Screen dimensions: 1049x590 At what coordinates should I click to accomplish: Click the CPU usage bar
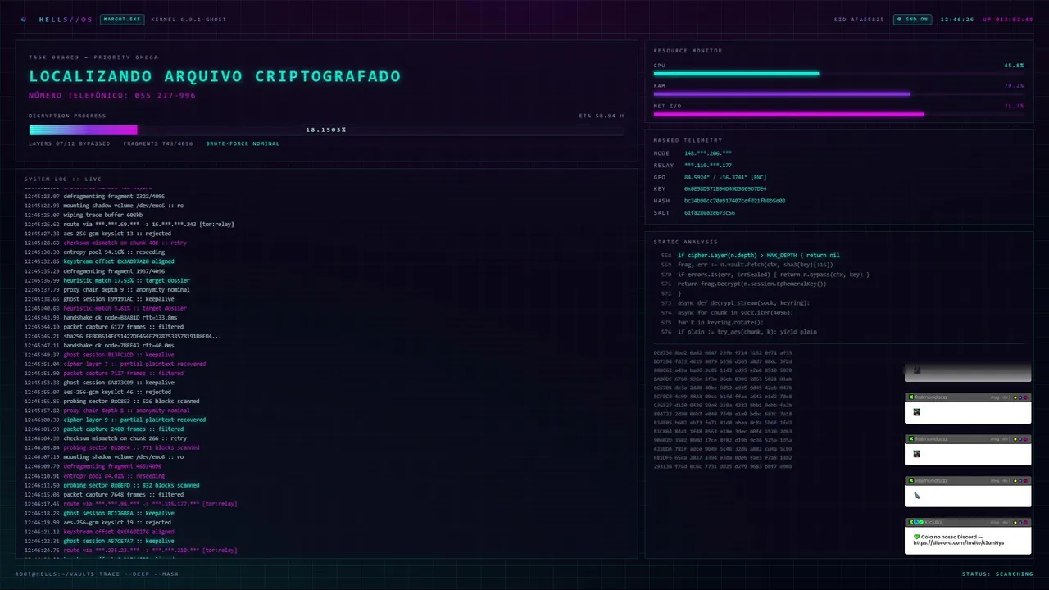[x=838, y=74]
